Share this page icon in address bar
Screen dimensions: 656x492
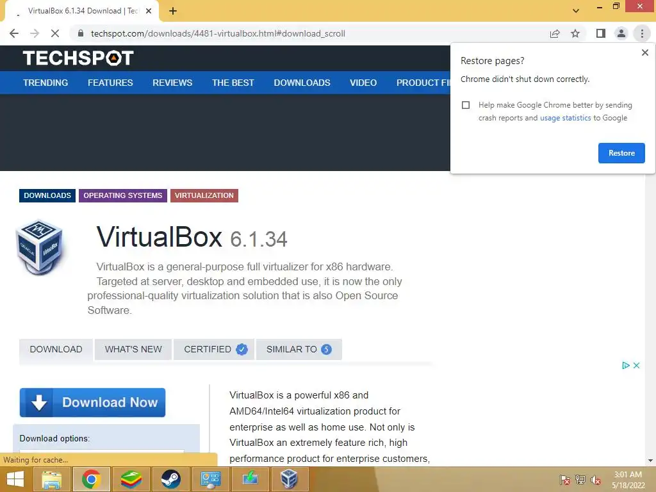click(x=555, y=33)
